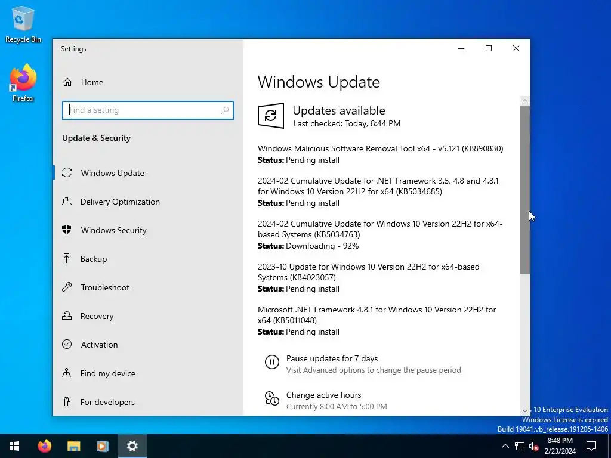Image resolution: width=611 pixels, height=458 pixels.
Task: Launch Firefox from the taskbar
Action: tap(44, 446)
